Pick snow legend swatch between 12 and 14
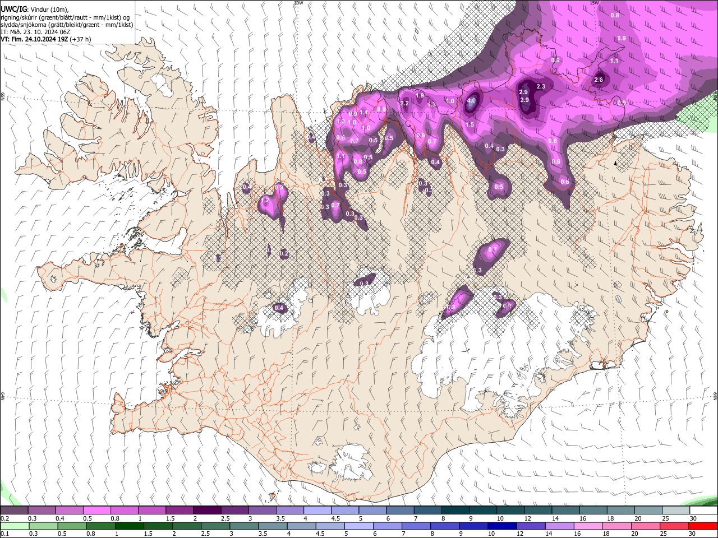 coord(538,511)
